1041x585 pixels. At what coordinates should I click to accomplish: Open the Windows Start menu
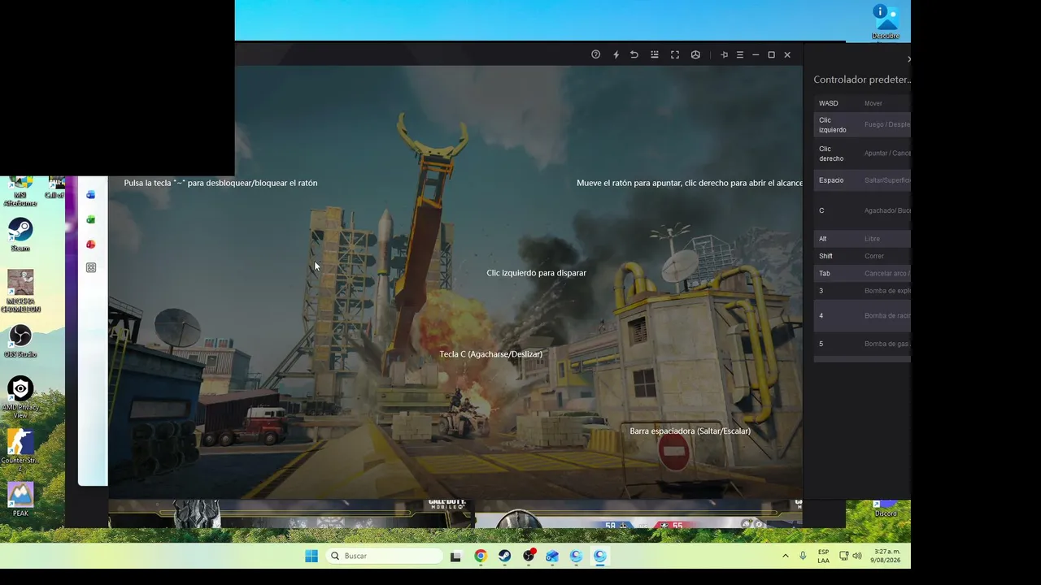pos(311,556)
